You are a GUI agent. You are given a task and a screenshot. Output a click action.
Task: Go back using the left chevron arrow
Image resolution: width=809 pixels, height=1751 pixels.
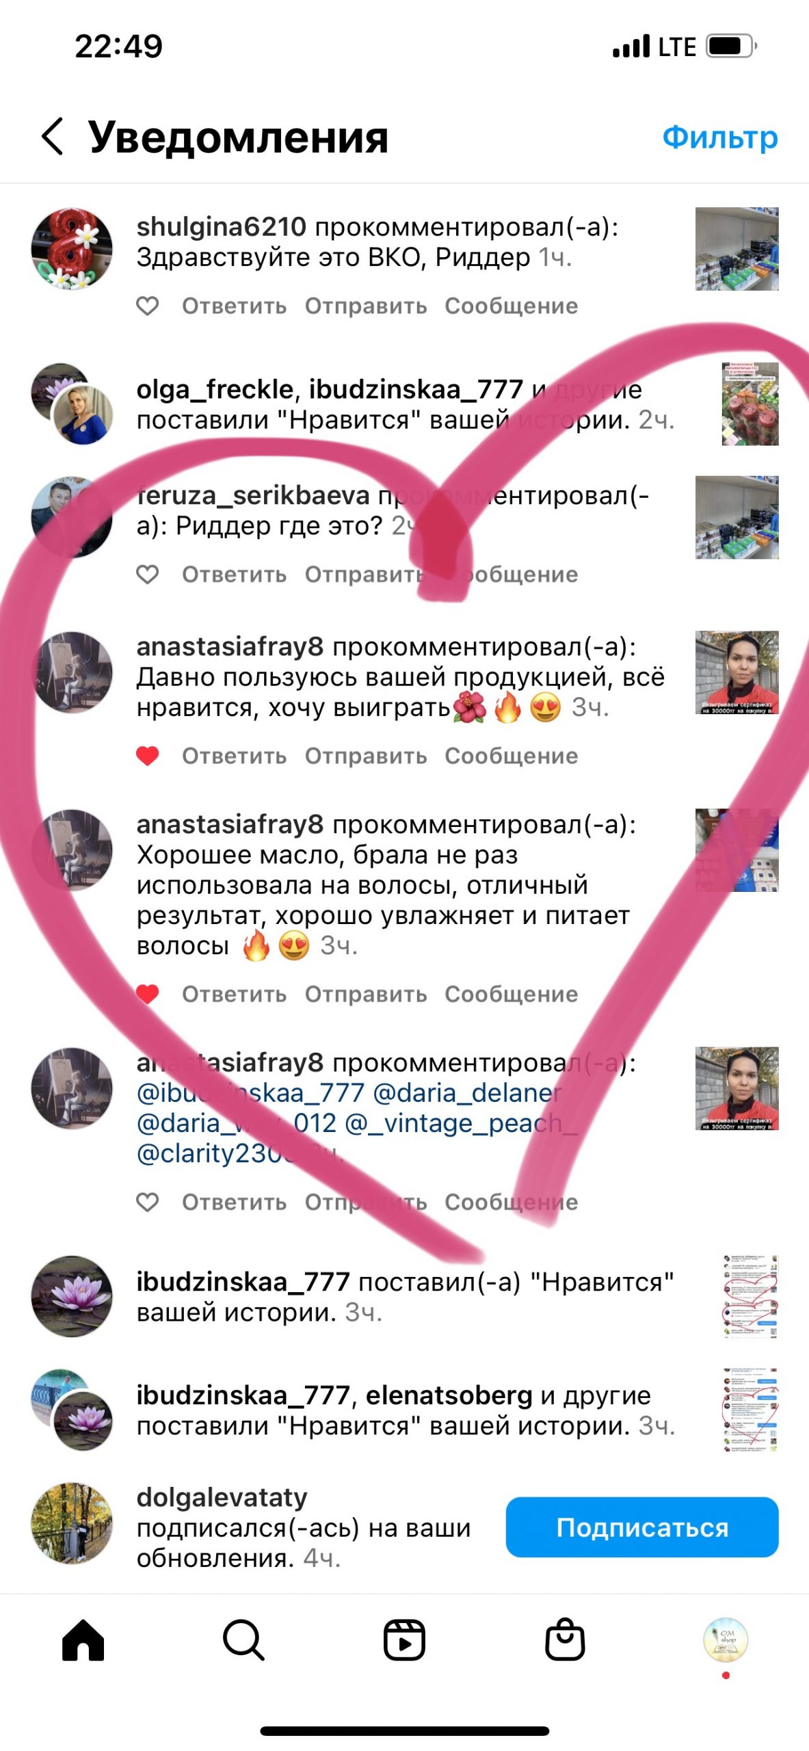pyautogui.click(x=53, y=136)
